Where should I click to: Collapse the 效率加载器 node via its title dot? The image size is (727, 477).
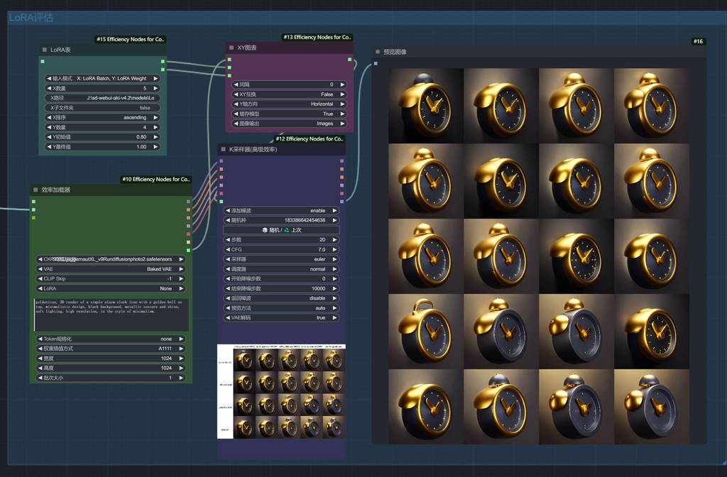35,190
